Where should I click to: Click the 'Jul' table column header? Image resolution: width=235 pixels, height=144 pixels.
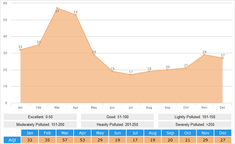point(135,133)
